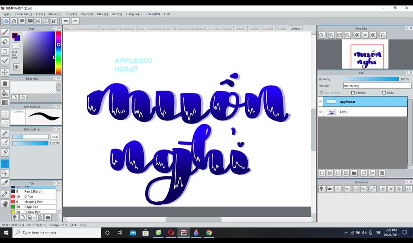Zoom in on the navigator preview
Screen dimensions: 413x243
[331, 35]
